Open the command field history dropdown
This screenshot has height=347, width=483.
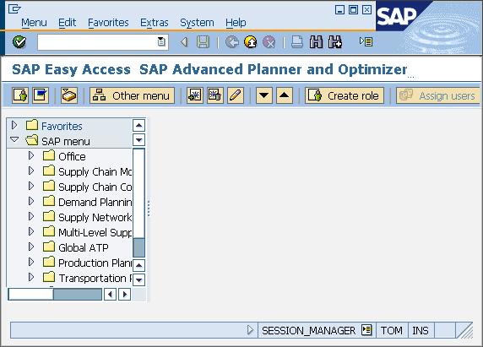[161, 41]
